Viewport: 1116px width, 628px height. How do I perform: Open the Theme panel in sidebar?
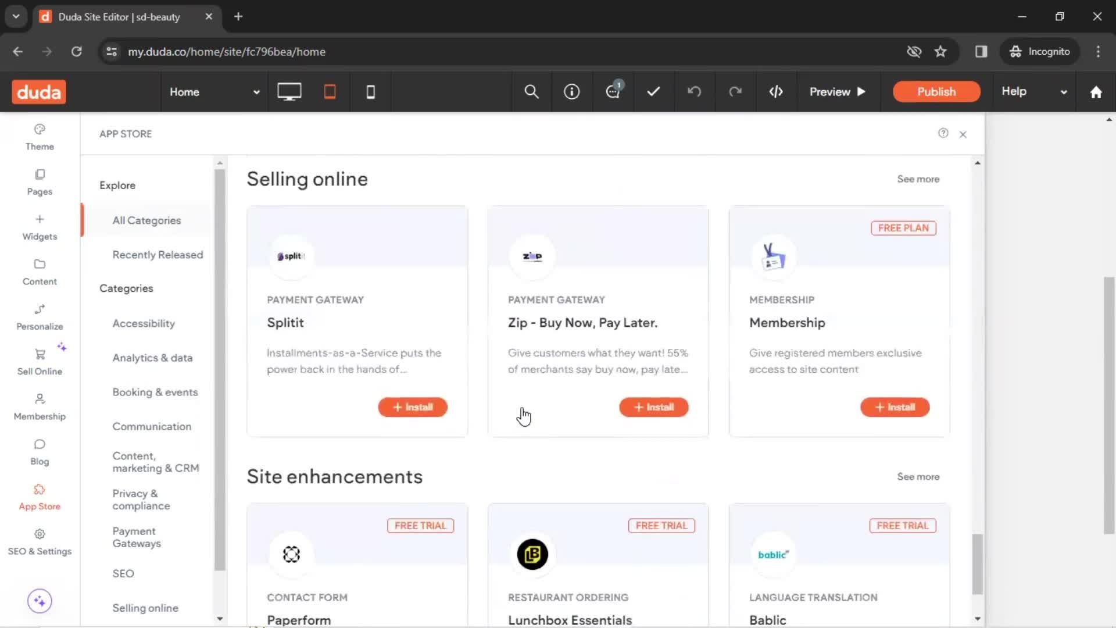[x=40, y=137]
